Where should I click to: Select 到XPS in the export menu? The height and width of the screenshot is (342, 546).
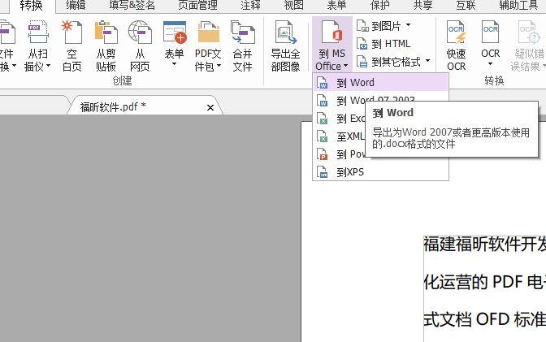(349, 171)
